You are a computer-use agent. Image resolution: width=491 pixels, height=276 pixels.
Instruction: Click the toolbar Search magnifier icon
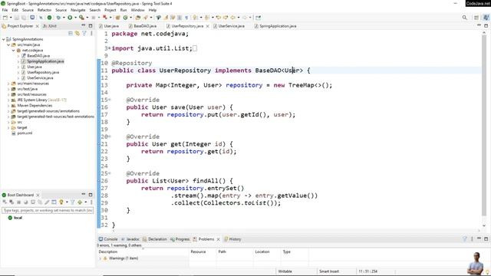point(465,18)
